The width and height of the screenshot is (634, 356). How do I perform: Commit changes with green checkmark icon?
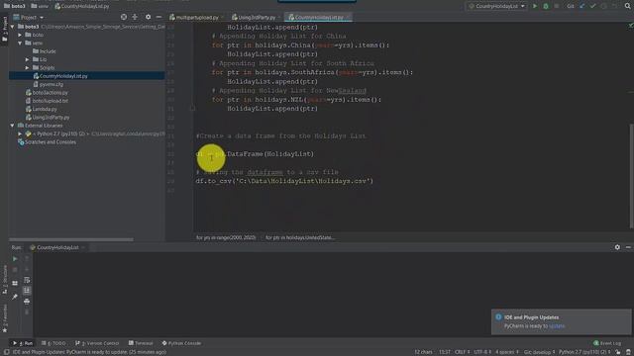(592, 6)
